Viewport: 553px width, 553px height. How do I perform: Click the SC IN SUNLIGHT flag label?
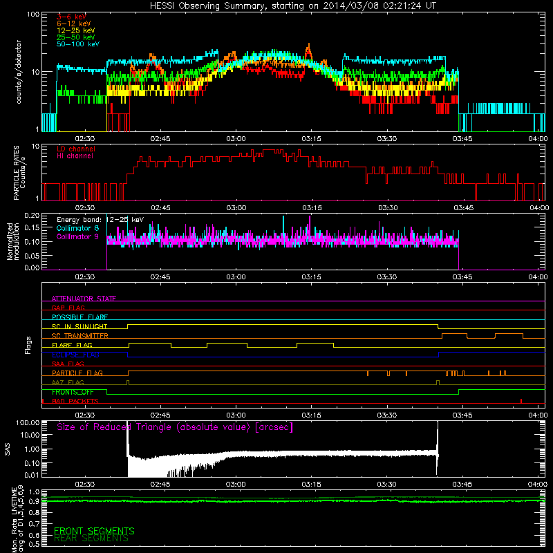point(79,326)
